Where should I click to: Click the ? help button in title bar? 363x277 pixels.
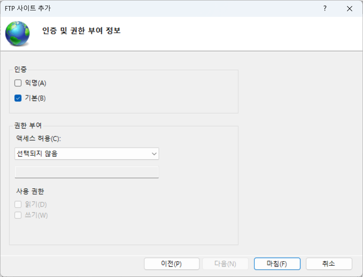pos(325,9)
